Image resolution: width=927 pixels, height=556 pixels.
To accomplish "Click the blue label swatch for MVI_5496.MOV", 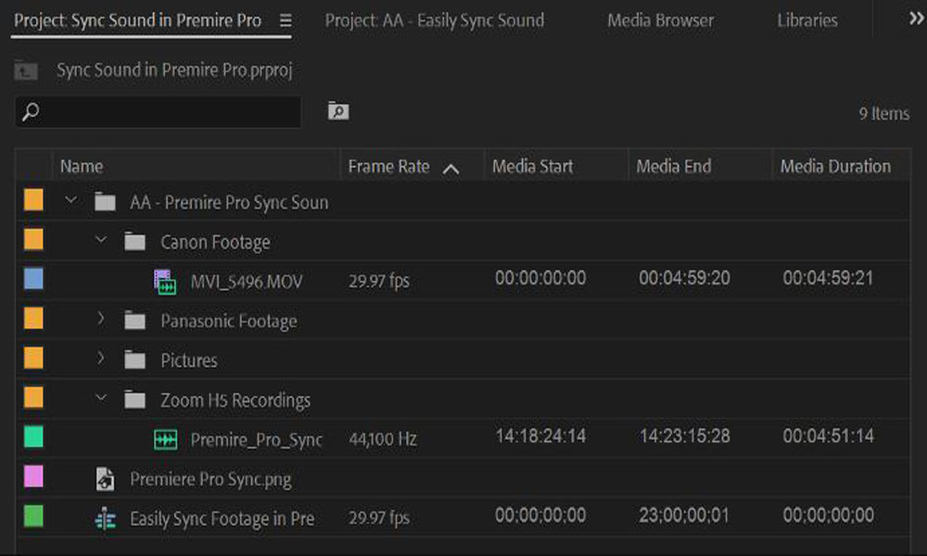I will pos(33,279).
